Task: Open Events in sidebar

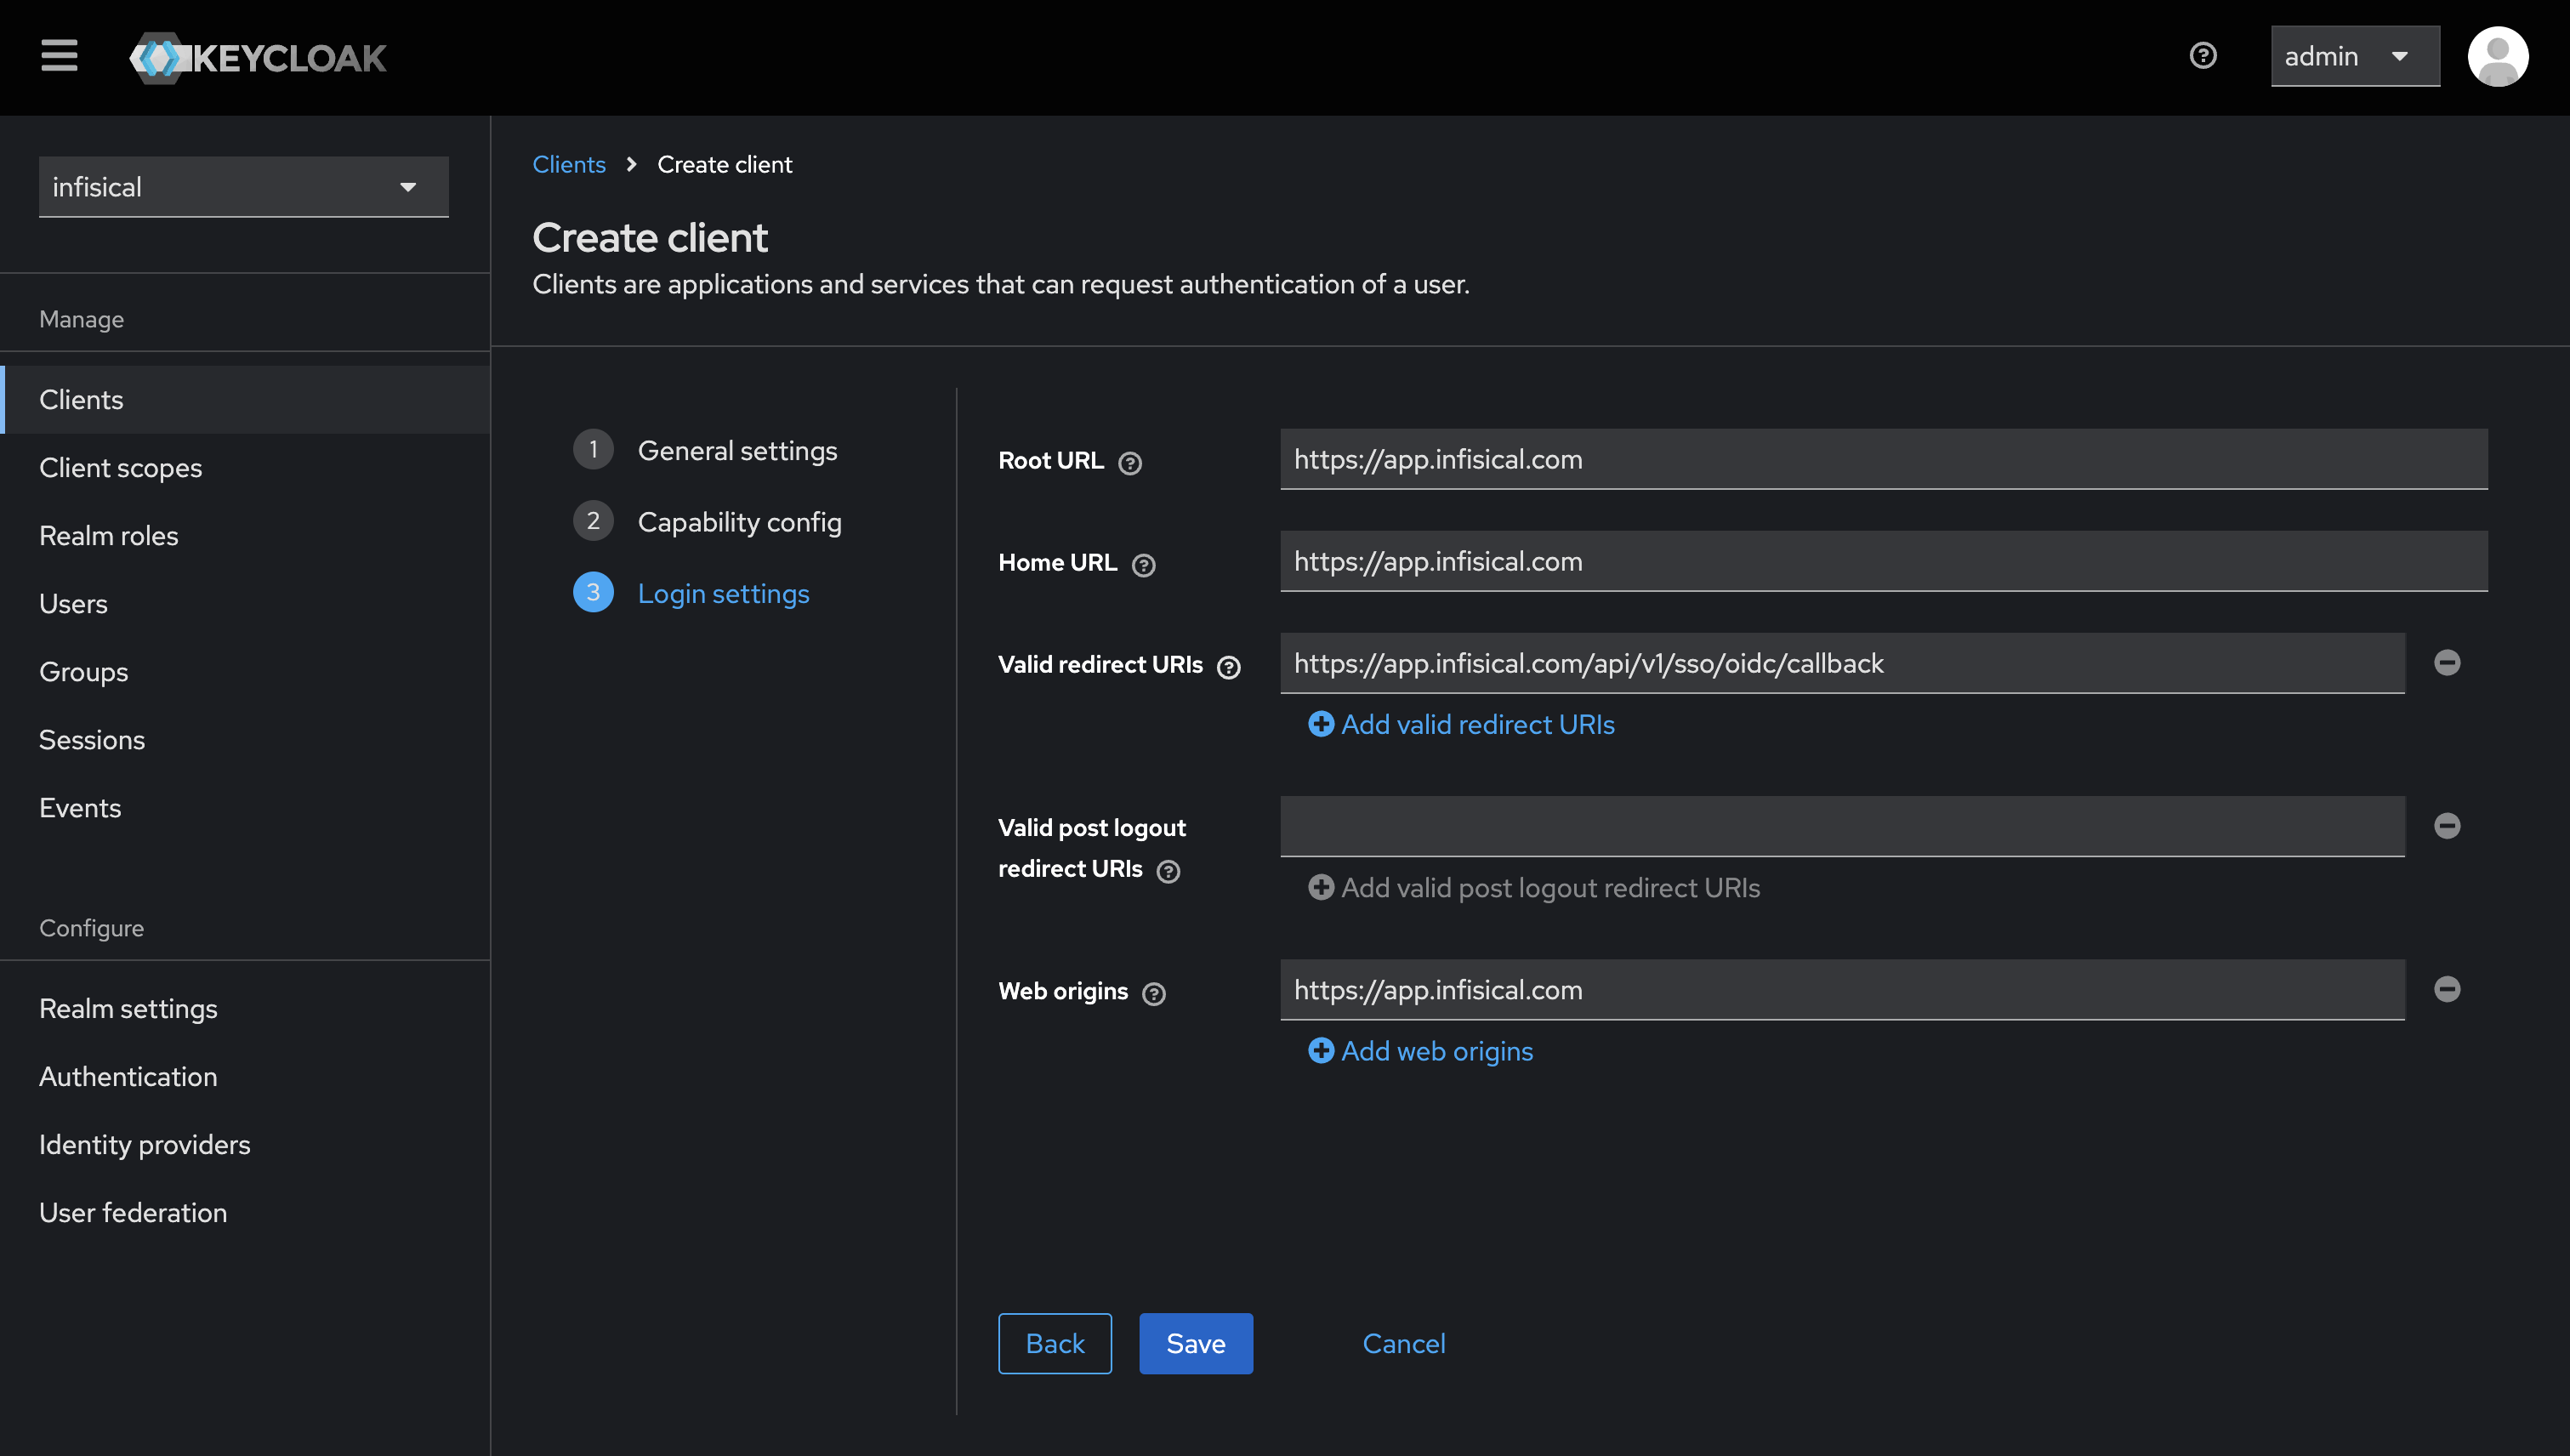Action: point(245,808)
